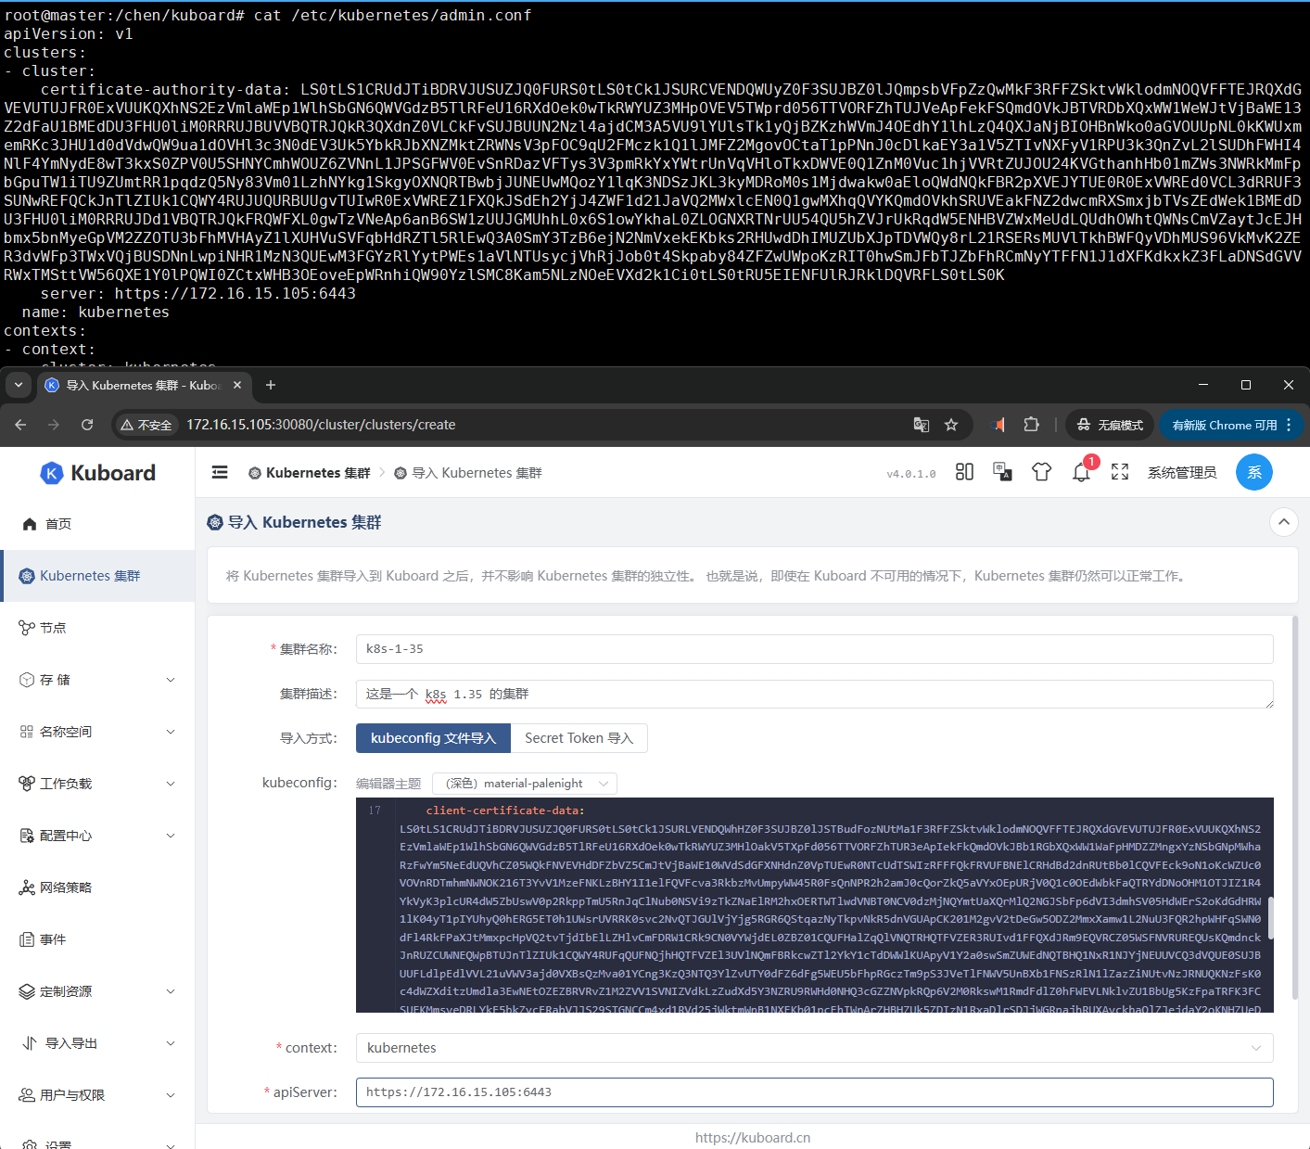Click the apiServer input field
The width and height of the screenshot is (1310, 1149).
pyautogui.click(x=814, y=1092)
